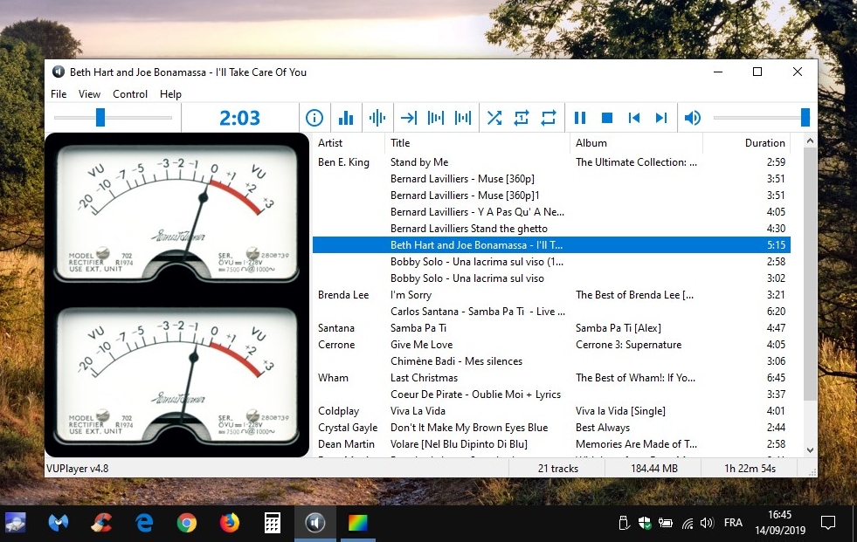857x542 pixels.
Task: Open Calculator from the taskbar
Action: pos(273,523)
